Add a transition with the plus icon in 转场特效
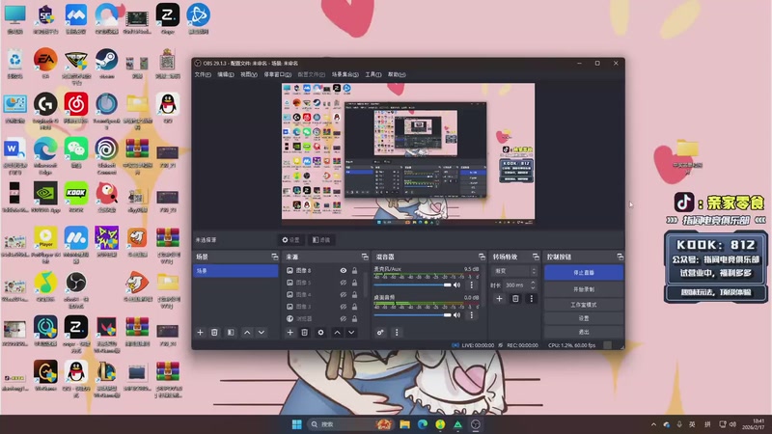 pos(499,299)
